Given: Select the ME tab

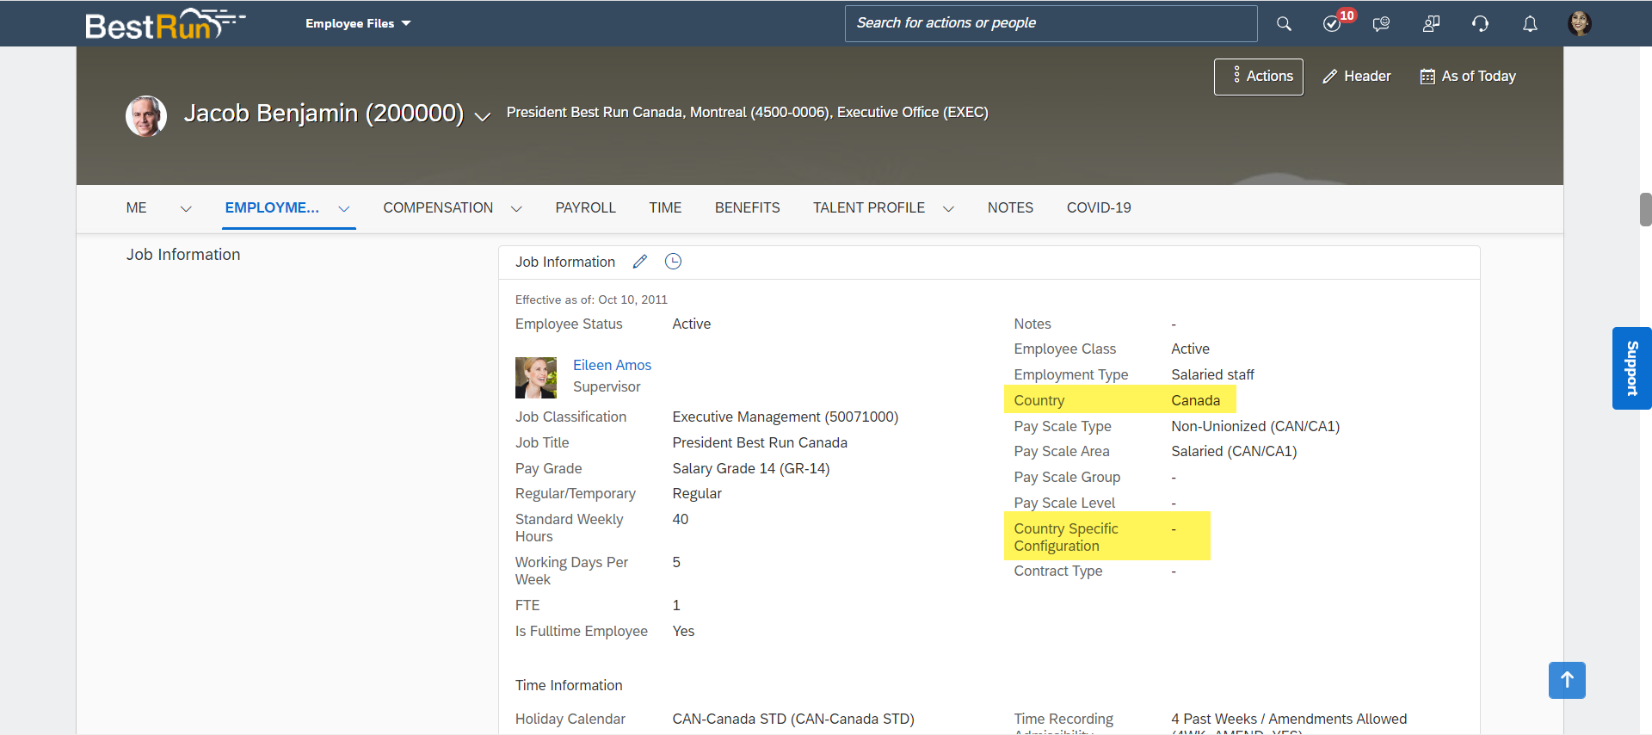Looking at the screenshot, I should pos(137,207).
